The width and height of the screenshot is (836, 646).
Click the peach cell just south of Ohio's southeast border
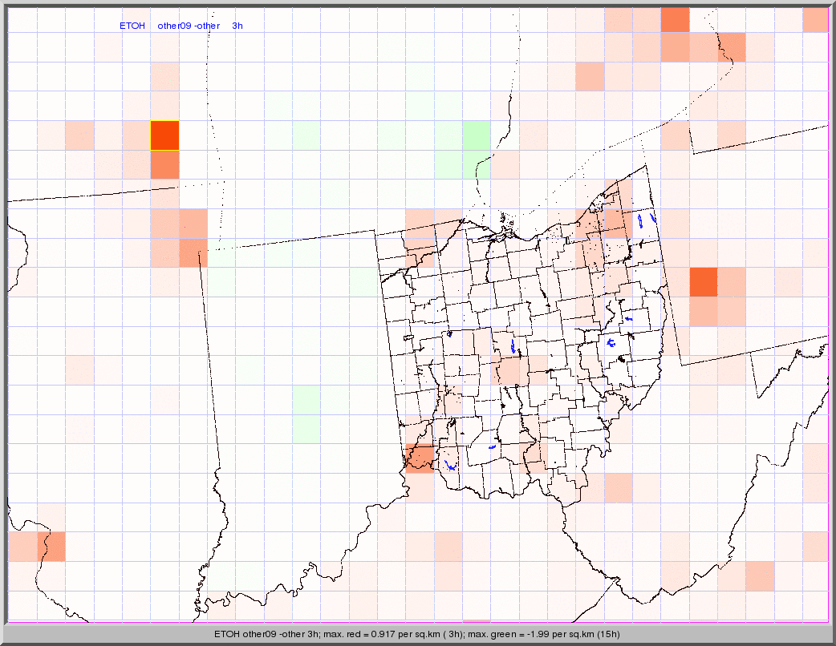coord(618,487)
